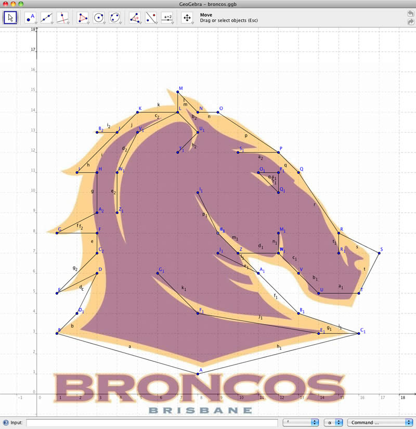Expand the New Point tool's dropdown triangle

(36, 23)
